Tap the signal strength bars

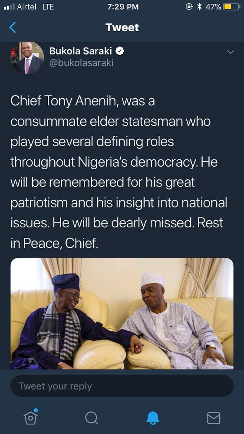9,7
